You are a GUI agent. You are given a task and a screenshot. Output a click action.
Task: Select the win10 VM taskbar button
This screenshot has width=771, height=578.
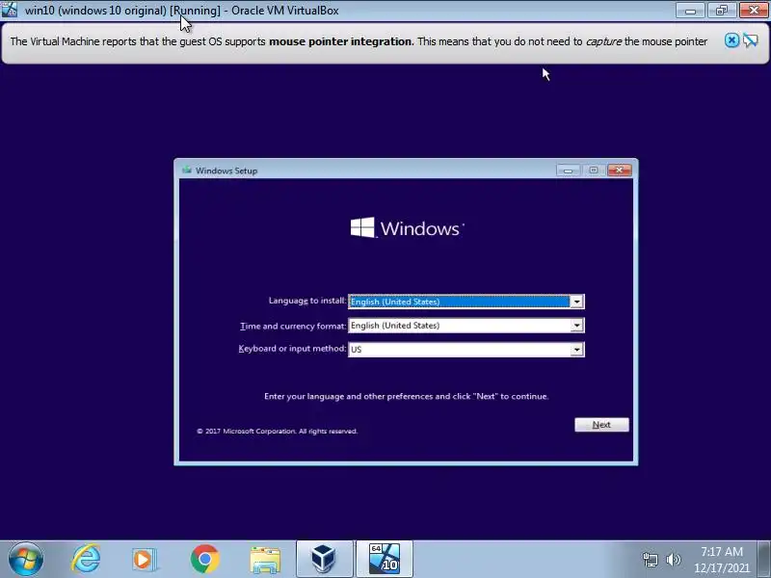pyautogui.click(x=384, y=559)
